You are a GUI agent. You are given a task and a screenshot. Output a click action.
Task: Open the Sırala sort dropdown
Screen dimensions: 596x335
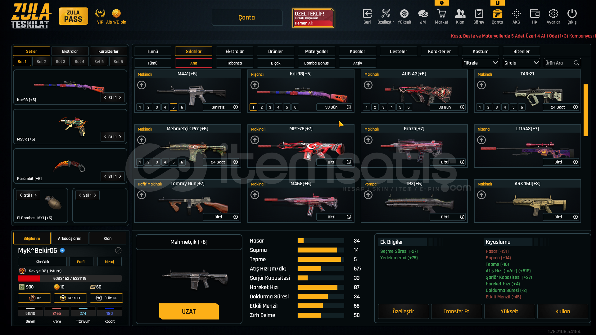(521, 63)
